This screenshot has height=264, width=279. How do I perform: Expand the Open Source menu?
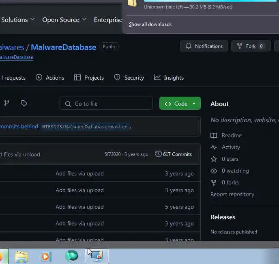(64, 19)
